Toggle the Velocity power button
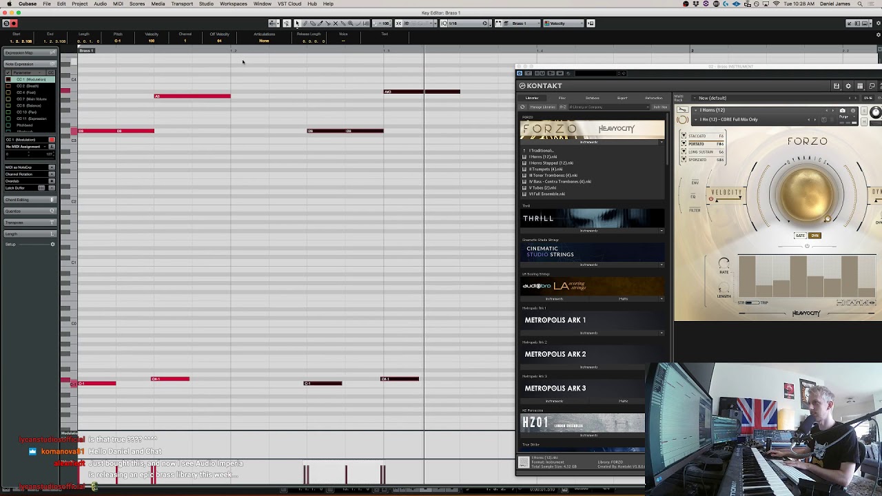 pyautogui.click(x=710, y=200)
